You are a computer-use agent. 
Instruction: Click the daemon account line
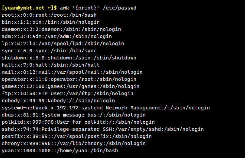pyautogui.click(x=61, y=29)
